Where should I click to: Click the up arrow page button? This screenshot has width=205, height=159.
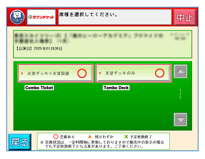pyautogui.click(x=180, y=71)
